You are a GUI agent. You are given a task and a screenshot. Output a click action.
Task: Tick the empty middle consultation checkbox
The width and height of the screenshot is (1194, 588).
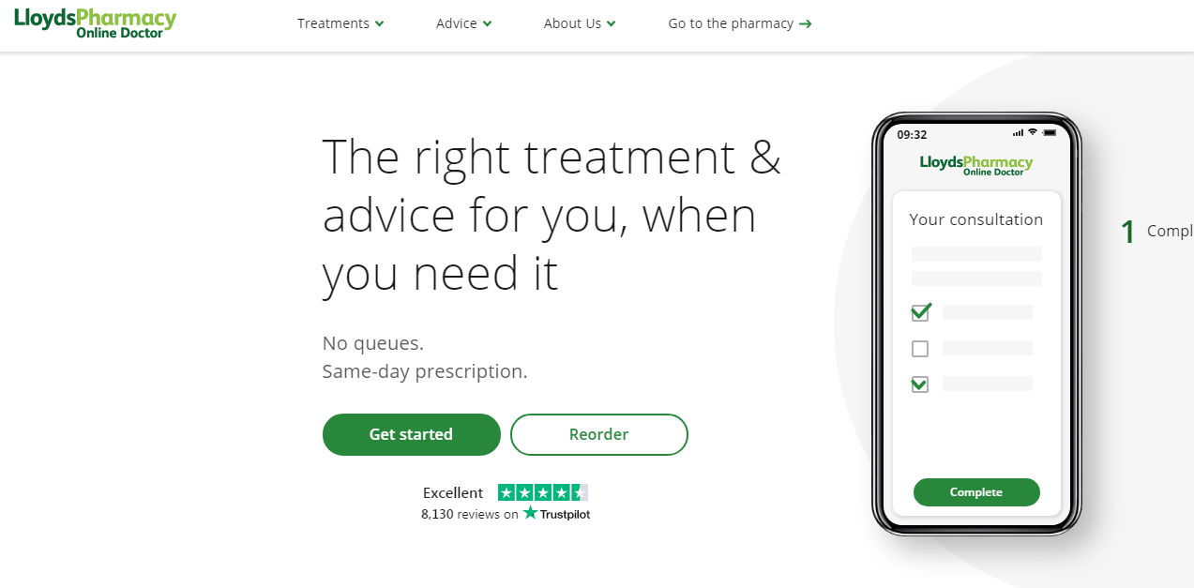(920, 349)
